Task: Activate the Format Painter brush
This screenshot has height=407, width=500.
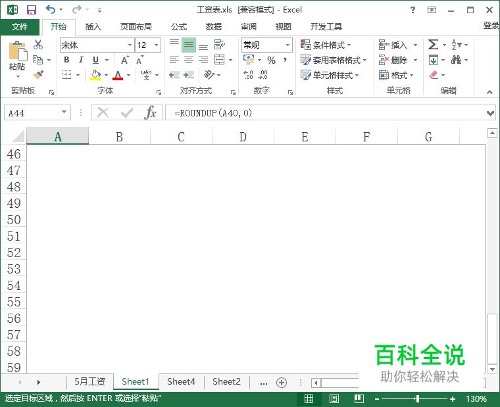Action: pyautogui.click(x=38, y=75)
